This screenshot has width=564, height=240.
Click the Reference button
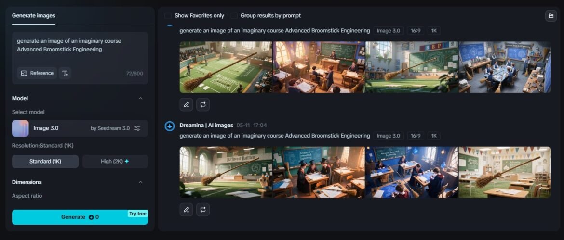37,73
